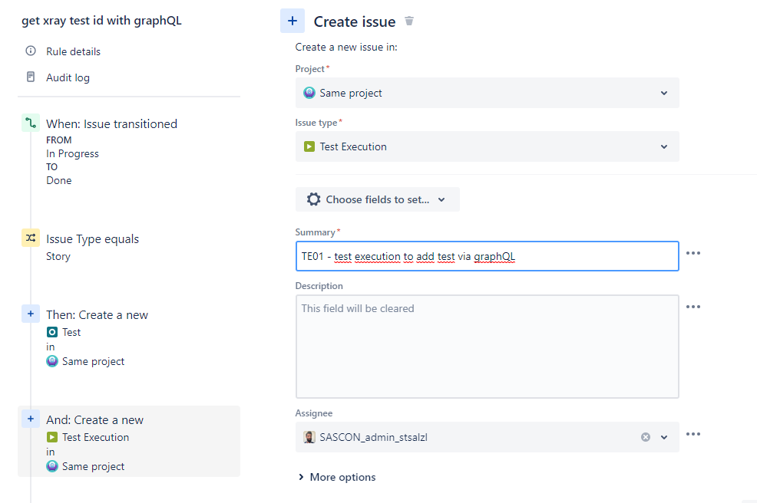The image size is (757, 503).
Task: Click the Issue Type condition shuffle icon
Action: [x=31, y=238]
